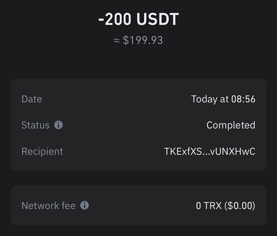277x236 pixels.
Task: Click the Network fee card panel
Action: pos(138,205)
